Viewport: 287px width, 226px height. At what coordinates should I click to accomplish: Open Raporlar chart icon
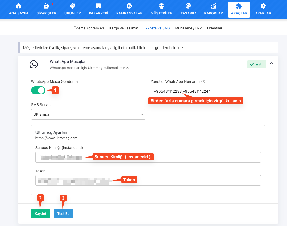(x=213, y=6)
